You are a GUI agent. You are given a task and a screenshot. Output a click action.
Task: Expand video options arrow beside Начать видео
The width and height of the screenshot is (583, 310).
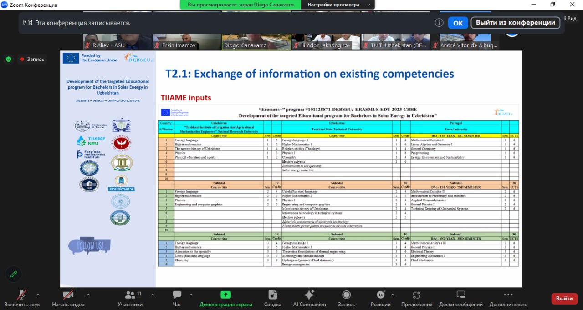tap(88, 295)
